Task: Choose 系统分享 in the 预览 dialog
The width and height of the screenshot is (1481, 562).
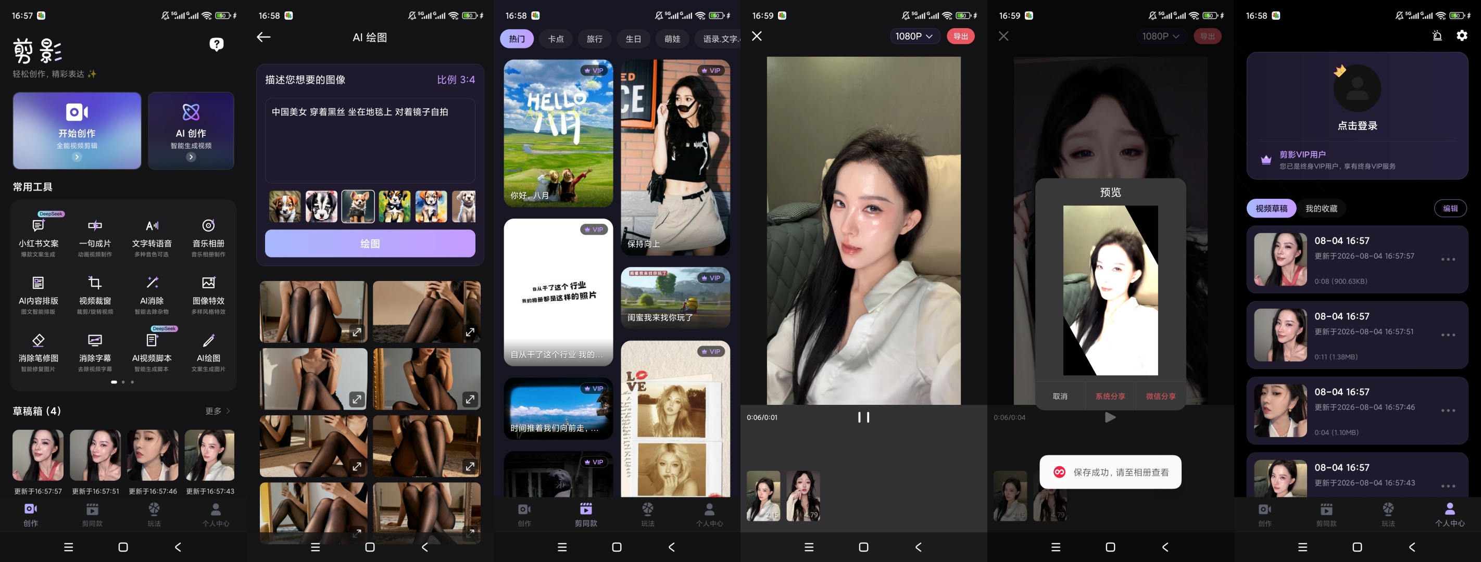Action: point(1110,396)
